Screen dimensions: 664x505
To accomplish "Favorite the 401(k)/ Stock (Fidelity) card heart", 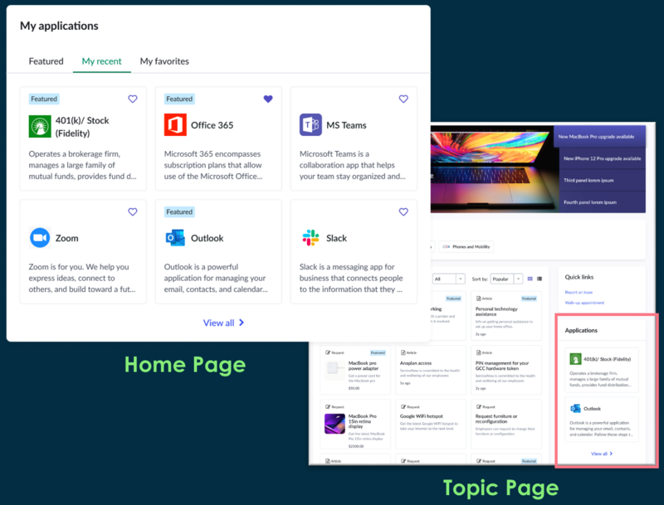I will (133, 99).
